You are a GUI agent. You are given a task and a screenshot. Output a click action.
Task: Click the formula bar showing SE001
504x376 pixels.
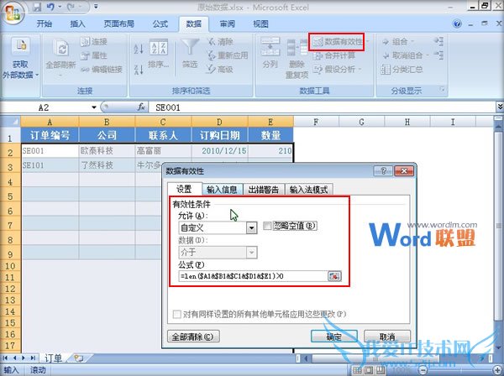pyautogui.click(x=322, y=107)
